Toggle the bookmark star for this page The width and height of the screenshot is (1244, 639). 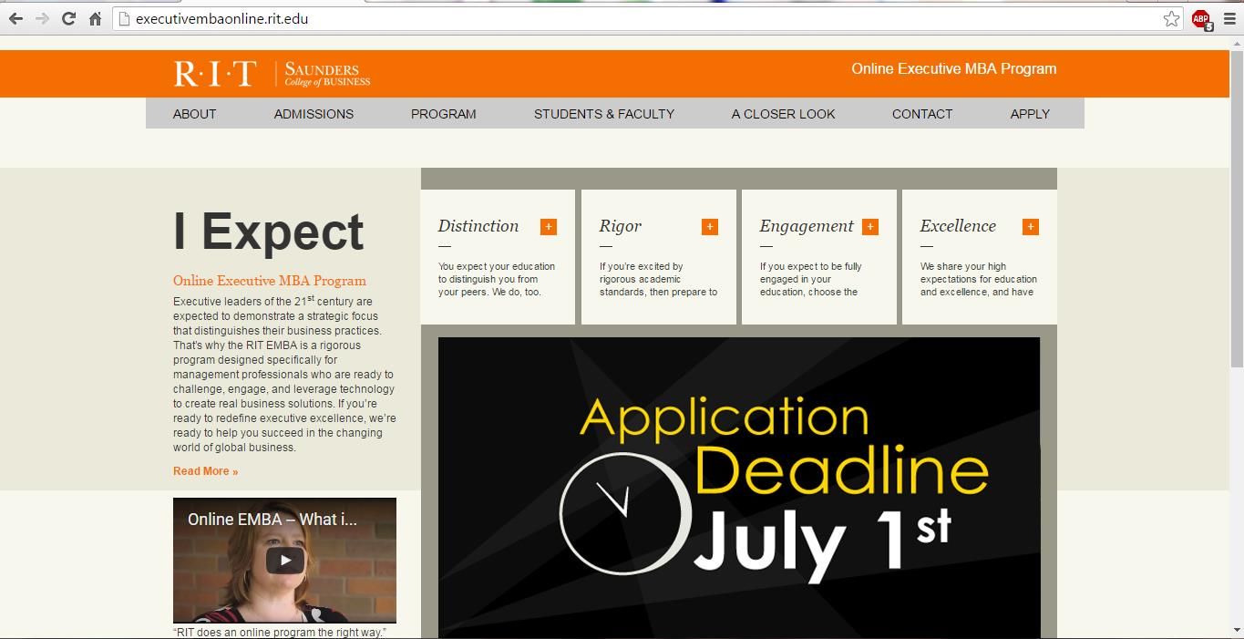[1171, 18]
